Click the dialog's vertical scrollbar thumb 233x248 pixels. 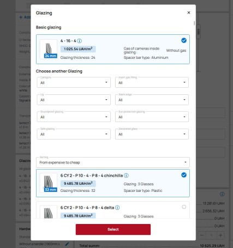pyautogui.click(x=194, y=23)
